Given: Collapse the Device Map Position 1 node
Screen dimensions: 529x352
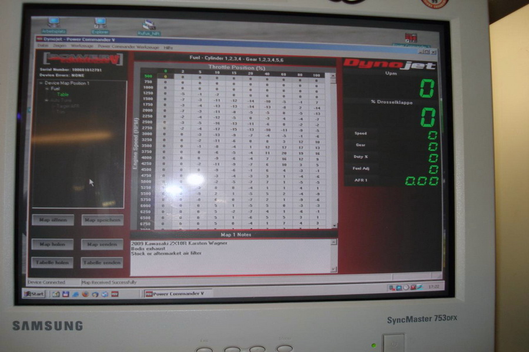Looking at the screenshot, I should 41,83.
